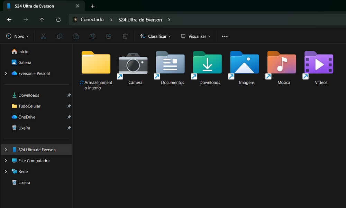The height and width of the screenshot is (208, 346).
Task: Open the Vídeos folder shortcut
Action: (319, 65)
